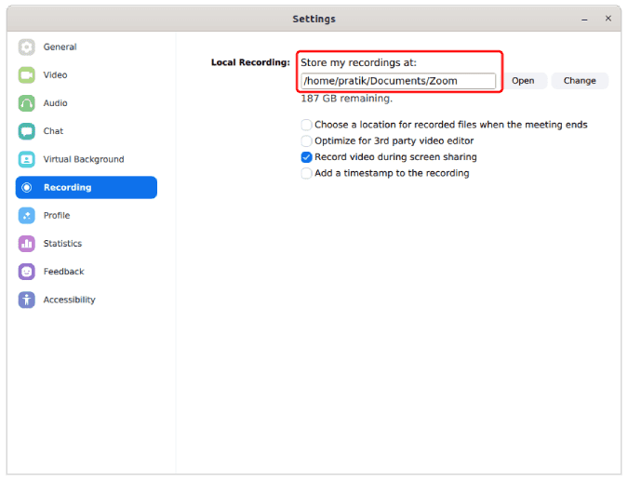The height and width of the screenshot is (481, 628).
Task: Enable Add a timestamp to the recording
Action: pyautogui.click(x=306, y=173)
